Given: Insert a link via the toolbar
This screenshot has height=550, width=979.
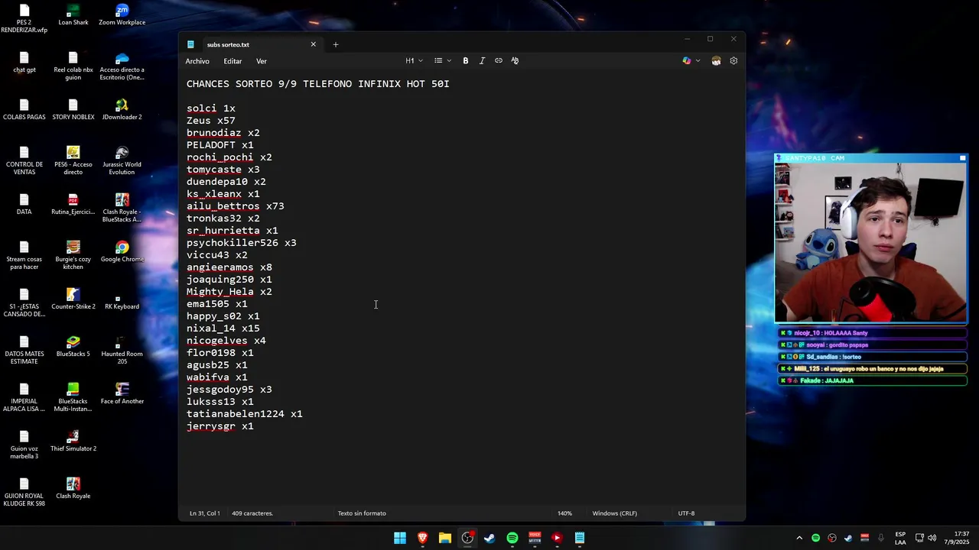Looking at the screenshot, I should tap(499, 61).
